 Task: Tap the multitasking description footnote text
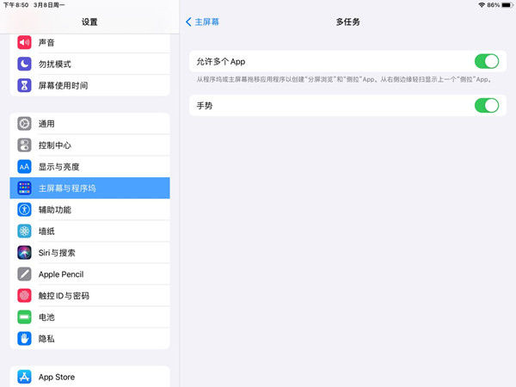(x=344, y=79)
